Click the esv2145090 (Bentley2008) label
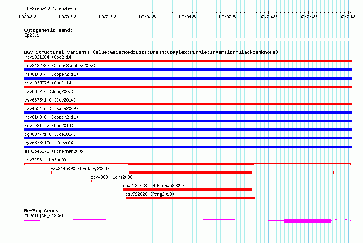 click(80, 168)
